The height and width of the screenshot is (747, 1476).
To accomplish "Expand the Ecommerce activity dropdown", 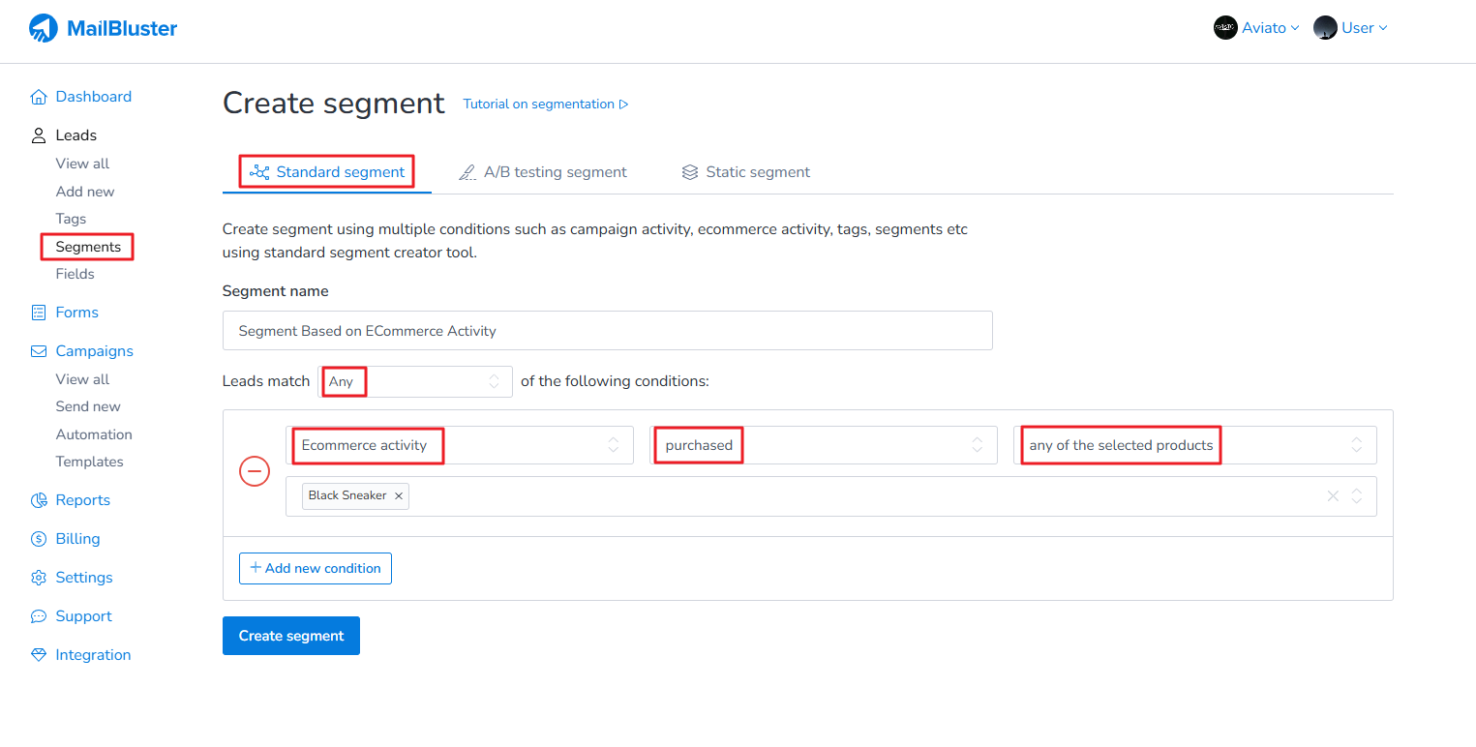I will (x=460, y=445).
